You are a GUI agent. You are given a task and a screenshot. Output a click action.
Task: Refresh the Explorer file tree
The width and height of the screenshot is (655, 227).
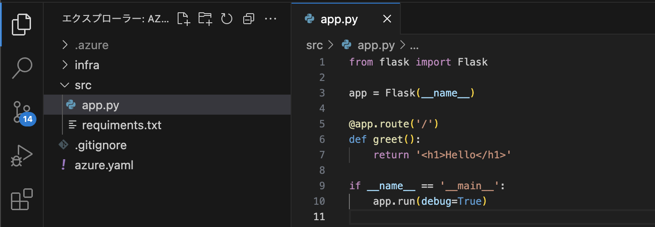coord(227,19)
